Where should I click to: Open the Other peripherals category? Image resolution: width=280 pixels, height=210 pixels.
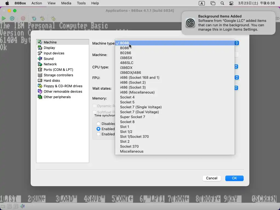[x=63, y=97]
